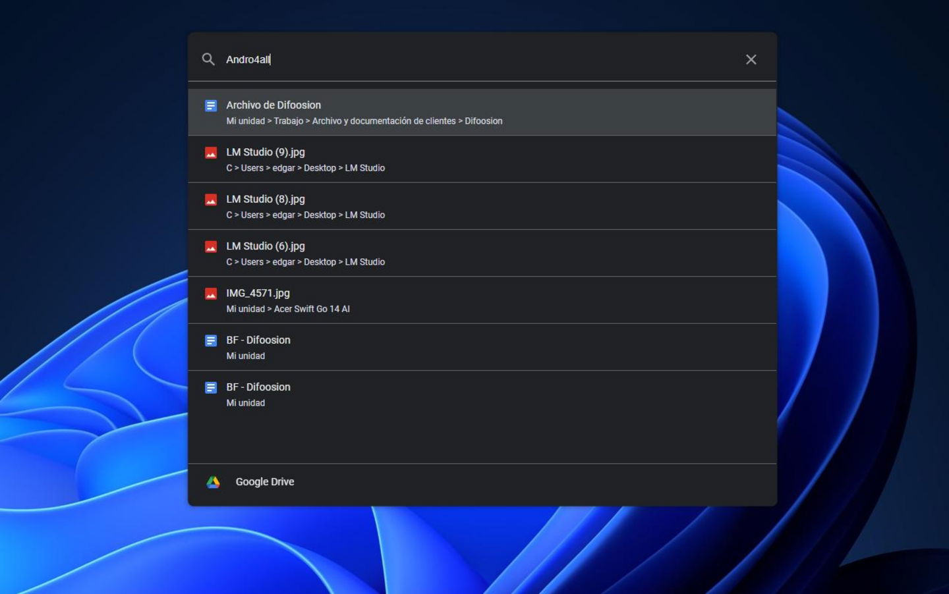Screen dimensions: 949x594
Task: Click the path Mi unidad > Acer Swift Go 14 AI
Action: click(288, 309)
